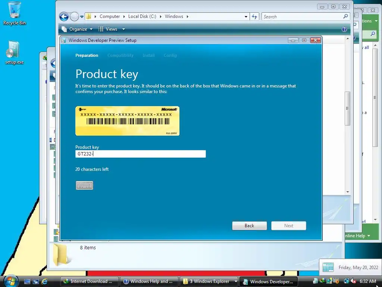This screenshot has width=382, height=287.
Task: Click Windows Developer taskbar button
Action: [x=269, y=281]
